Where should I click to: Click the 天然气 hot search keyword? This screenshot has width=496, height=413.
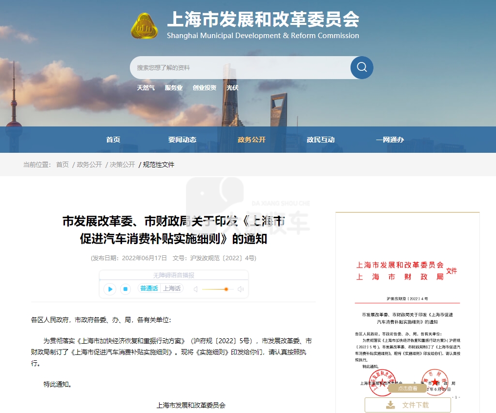pyautogui.click(x=145, y=88)
